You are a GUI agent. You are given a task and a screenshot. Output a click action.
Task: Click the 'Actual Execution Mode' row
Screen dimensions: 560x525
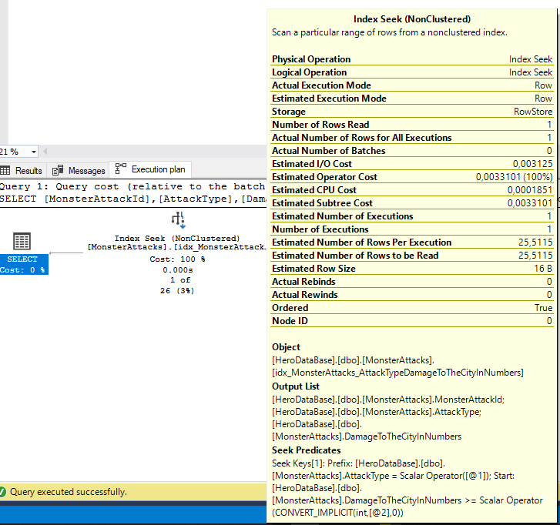point(412,85)
